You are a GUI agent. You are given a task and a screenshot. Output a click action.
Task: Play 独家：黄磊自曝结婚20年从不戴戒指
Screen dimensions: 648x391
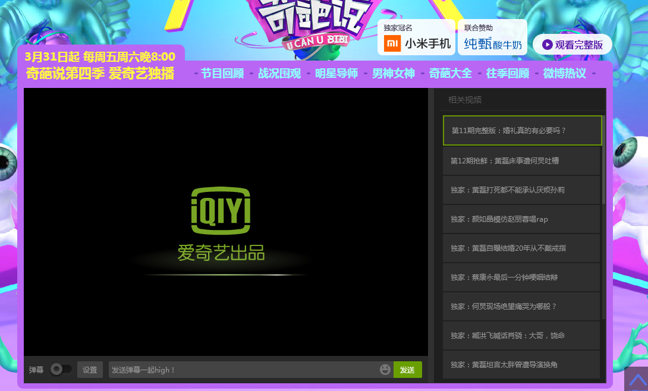[521, 248]
